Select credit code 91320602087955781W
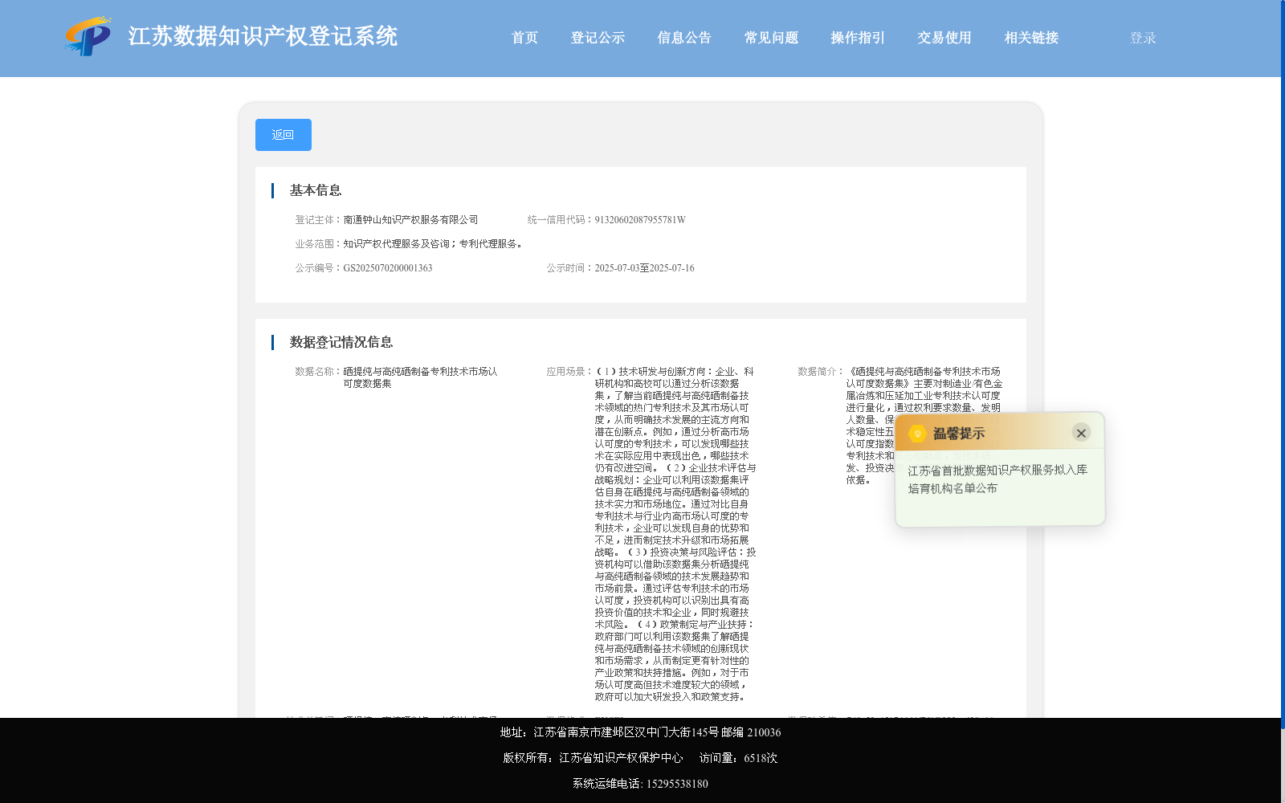 point(640,220)
